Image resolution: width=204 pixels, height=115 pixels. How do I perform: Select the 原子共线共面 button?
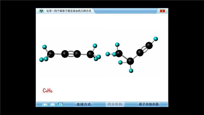click(149, 104)
